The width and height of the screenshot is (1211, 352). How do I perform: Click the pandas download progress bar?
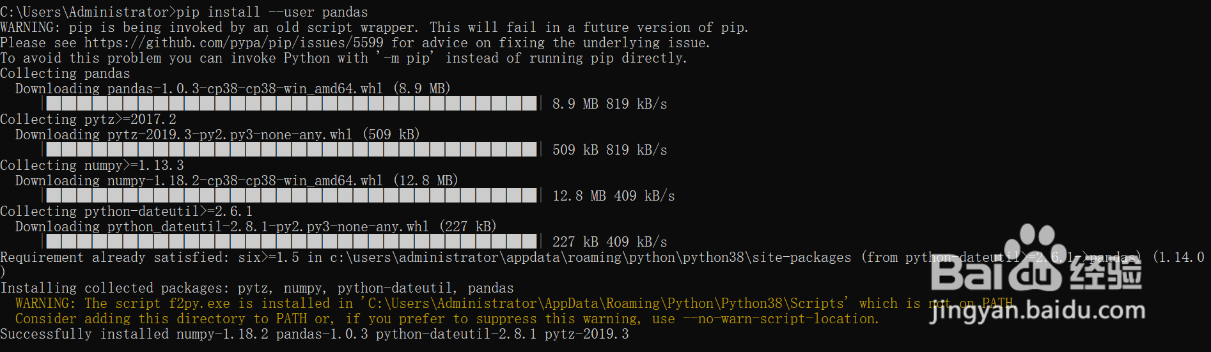pos(292,103)
